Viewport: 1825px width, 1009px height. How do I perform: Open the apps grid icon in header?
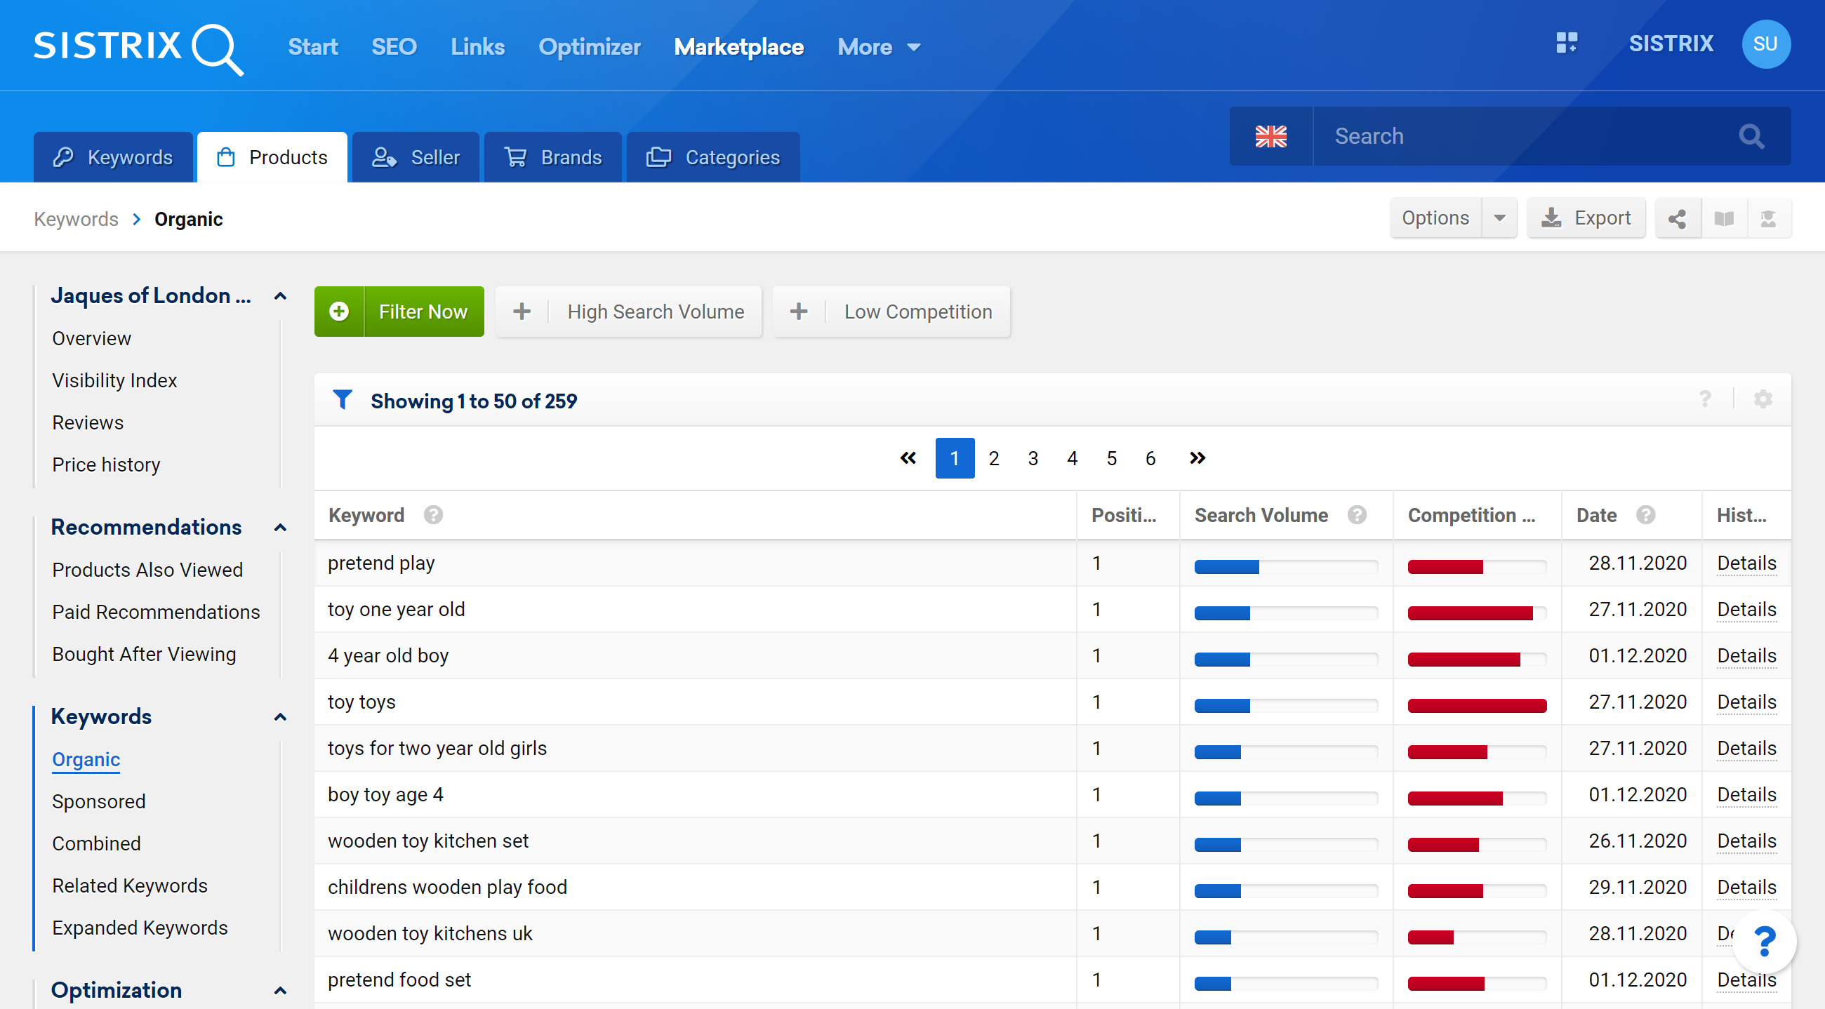[x=1567, y=43]
